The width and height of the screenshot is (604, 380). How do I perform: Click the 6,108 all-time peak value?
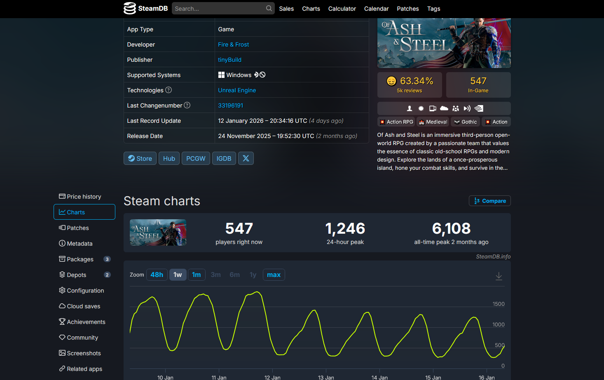tap(451, 228)
